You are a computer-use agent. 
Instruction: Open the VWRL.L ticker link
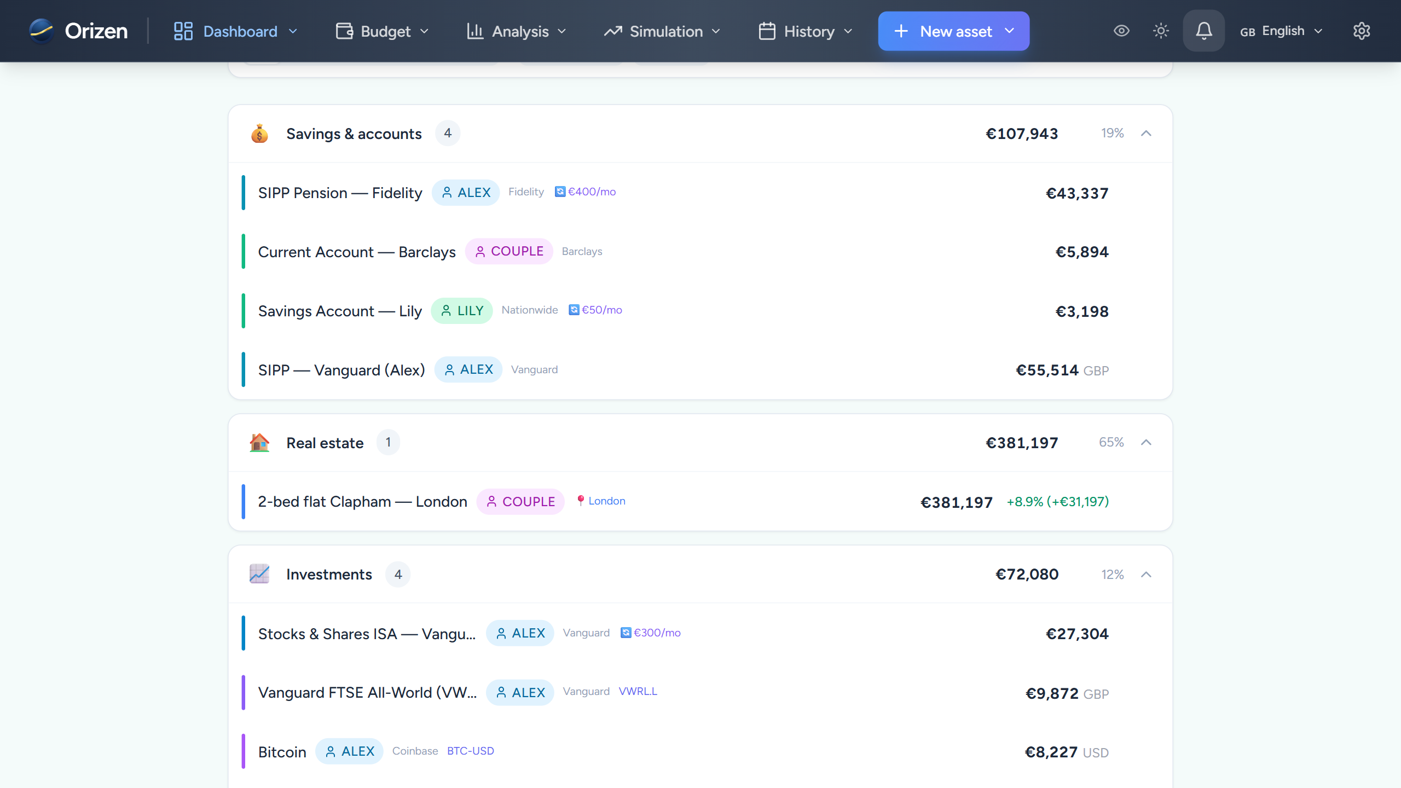click(638, 691)
